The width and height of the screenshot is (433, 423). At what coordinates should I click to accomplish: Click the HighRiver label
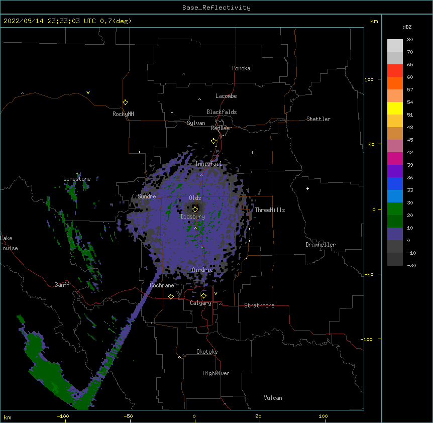point(216,373)
